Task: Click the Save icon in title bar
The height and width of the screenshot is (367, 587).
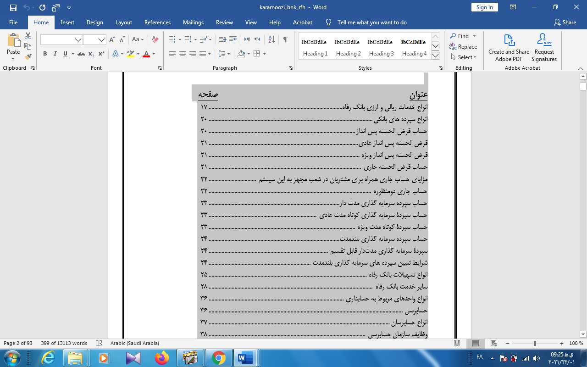Action: [13, 7]
